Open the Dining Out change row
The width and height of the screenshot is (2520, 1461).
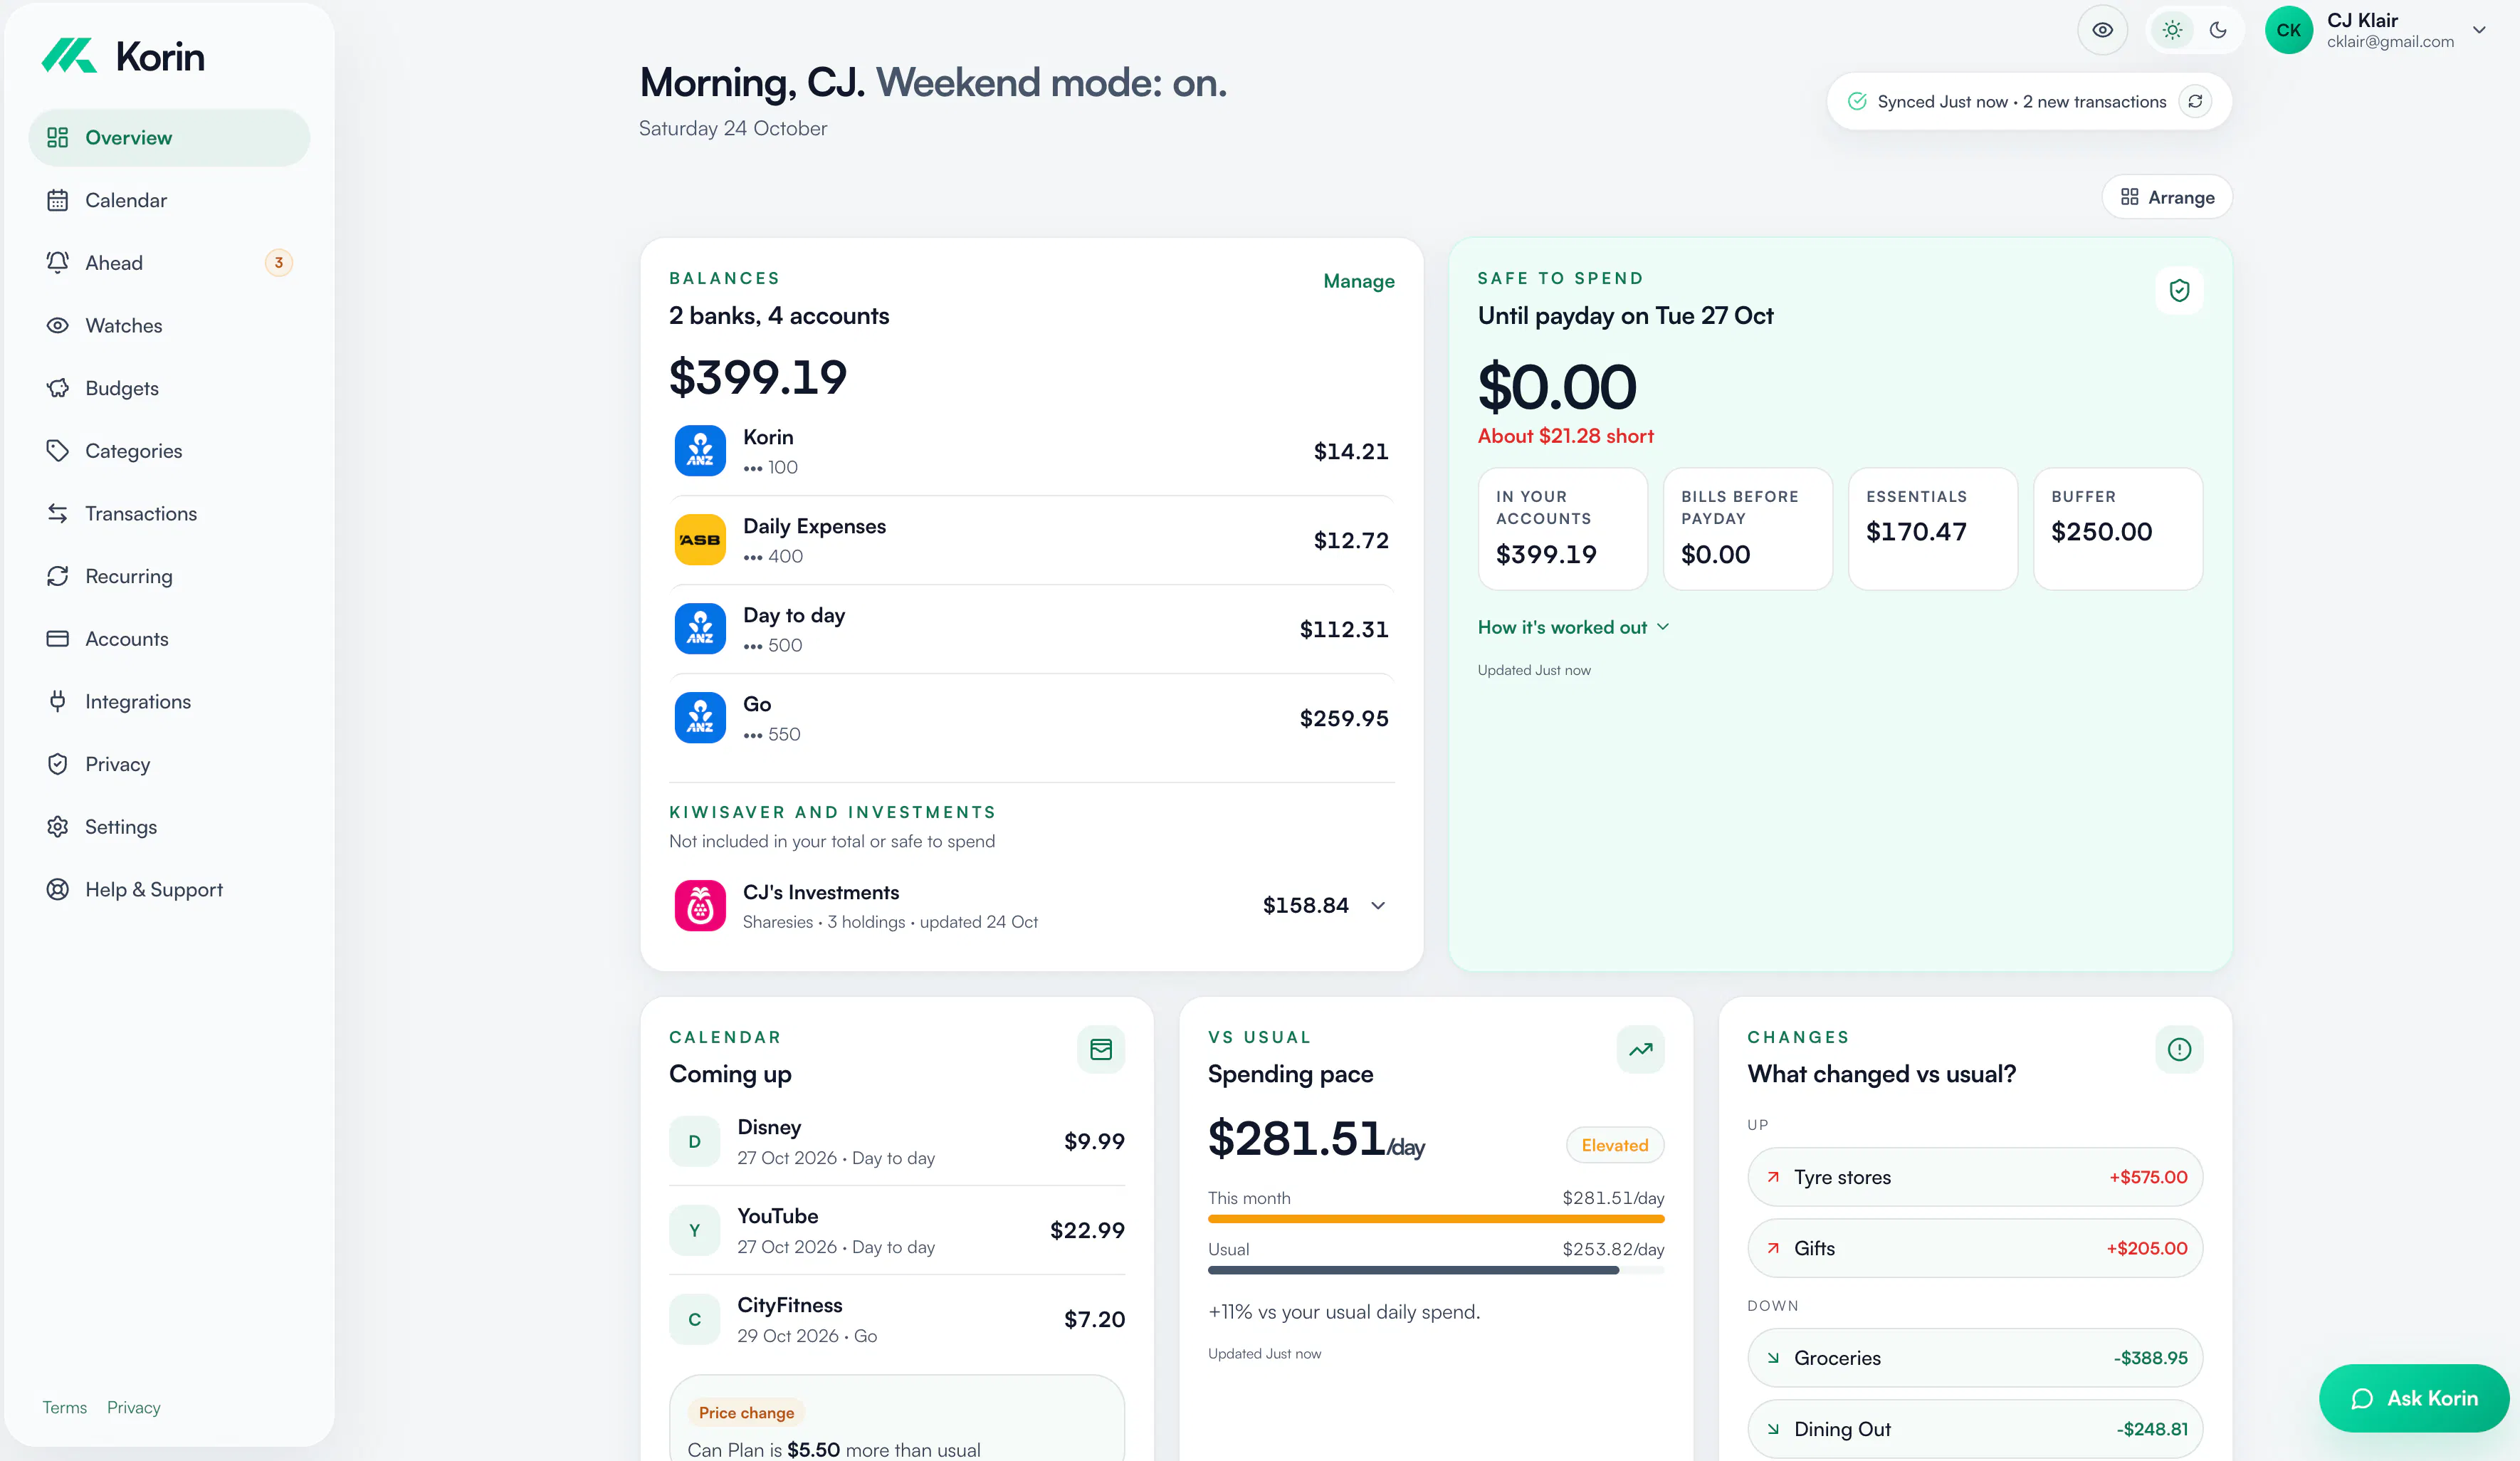pyautogui.click(x=1975, y=1429)
